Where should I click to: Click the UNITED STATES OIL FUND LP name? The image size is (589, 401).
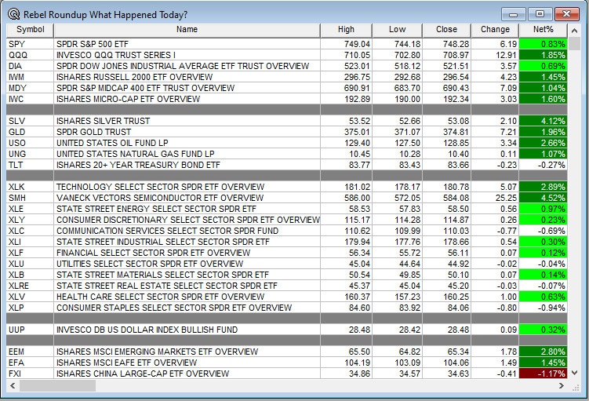(112, 143)
